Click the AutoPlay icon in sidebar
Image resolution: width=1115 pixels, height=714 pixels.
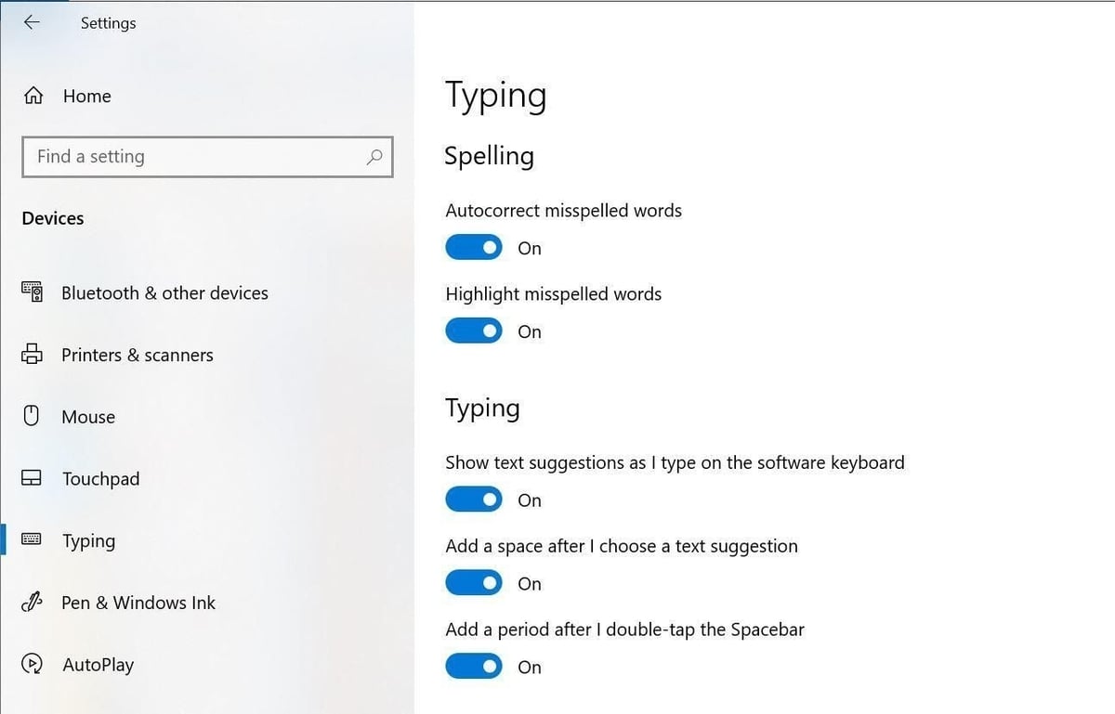point(32,665)
